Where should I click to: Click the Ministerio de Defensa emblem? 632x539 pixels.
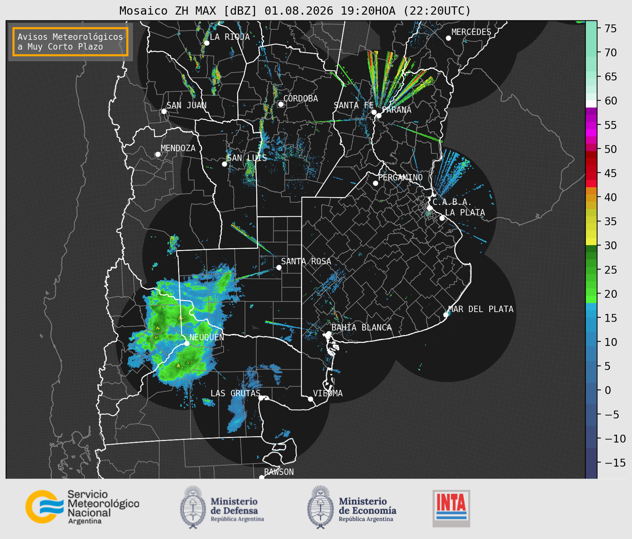(x=193, y=507)
